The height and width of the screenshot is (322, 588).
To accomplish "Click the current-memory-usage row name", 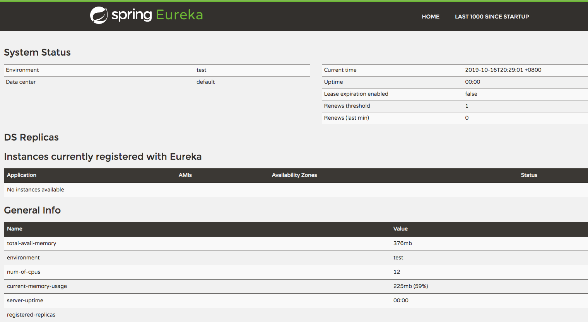I will tap(37, 286).
